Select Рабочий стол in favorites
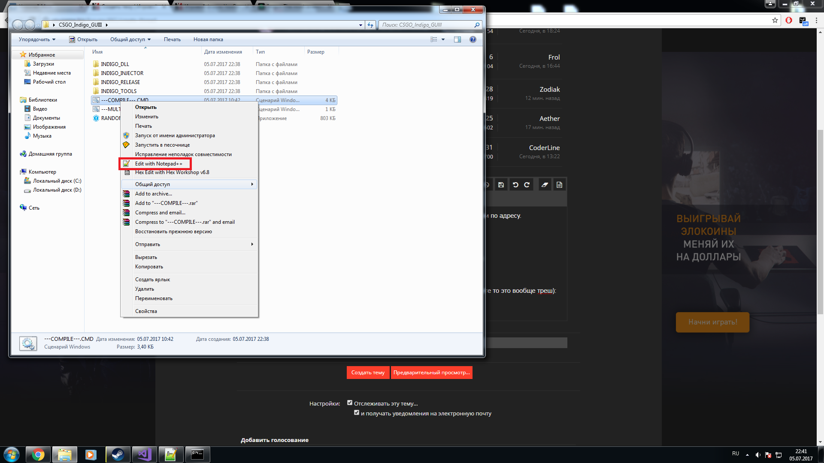824x463 pixels. click(x=49, y=82)
